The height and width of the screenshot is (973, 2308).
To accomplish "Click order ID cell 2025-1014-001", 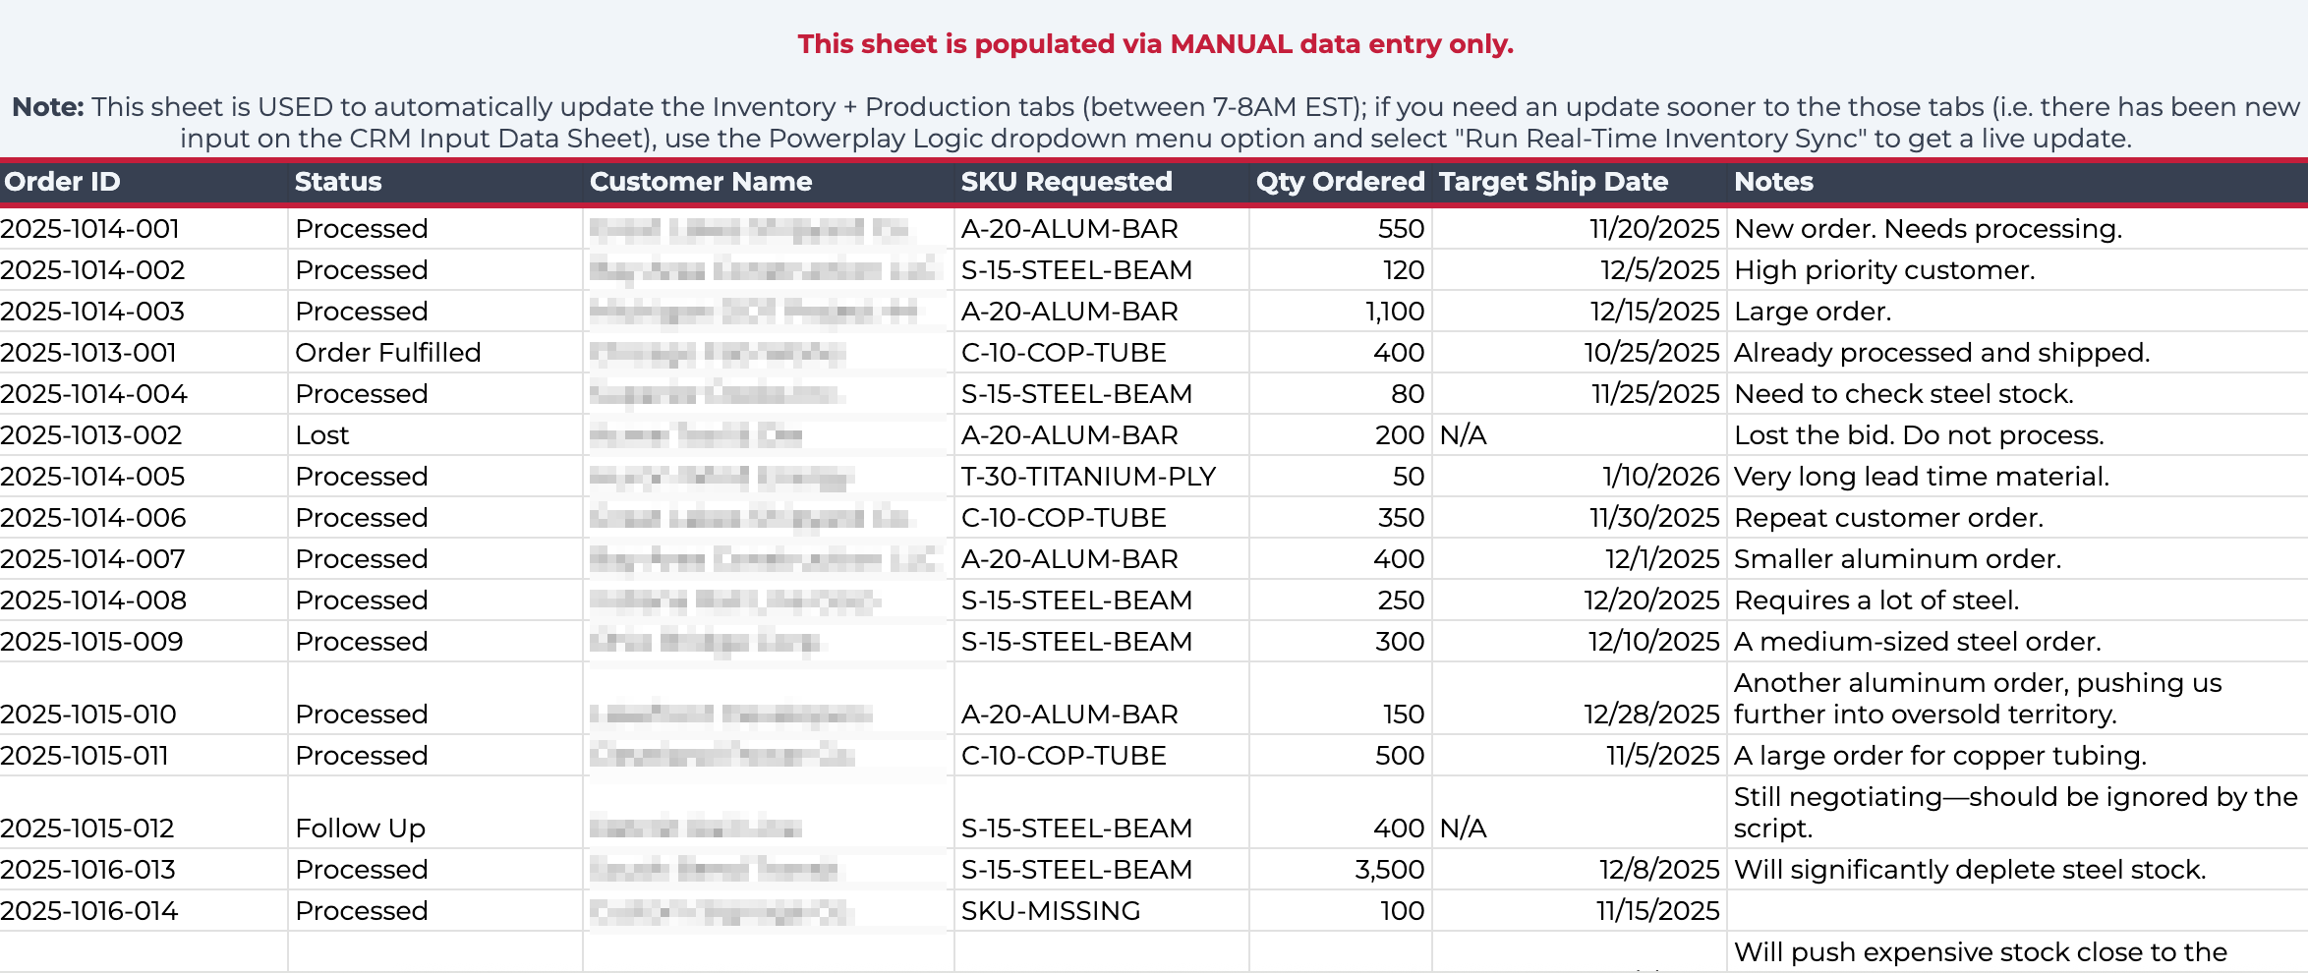I will [144, 229].
